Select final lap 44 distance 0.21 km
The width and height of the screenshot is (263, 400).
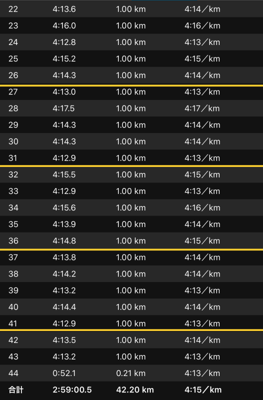click(x=131, y=373)
